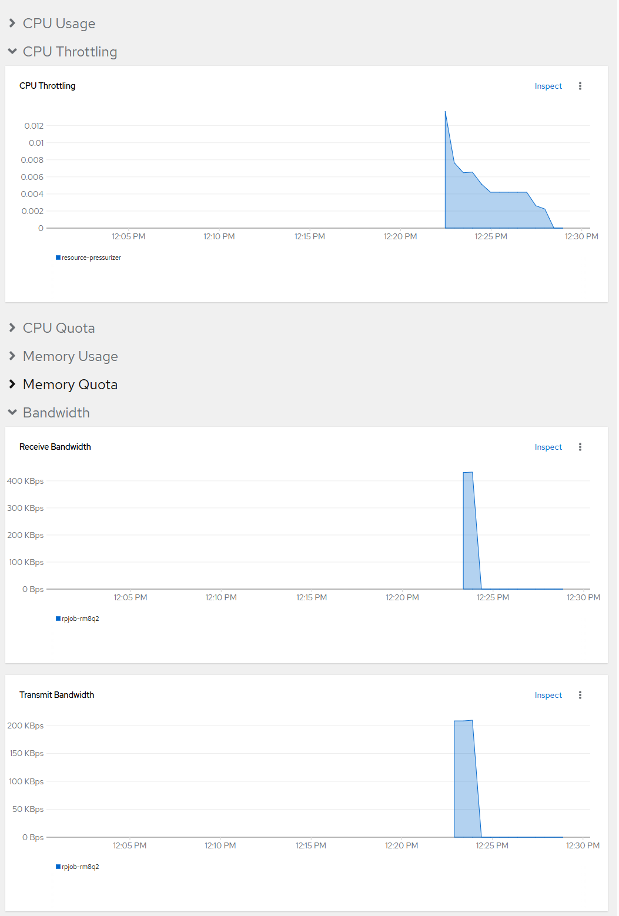Expand the Memory Quota section

[x=70, y=385]
